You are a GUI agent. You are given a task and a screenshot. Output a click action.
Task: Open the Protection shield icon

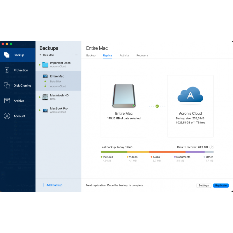click(x=7, y=70)
